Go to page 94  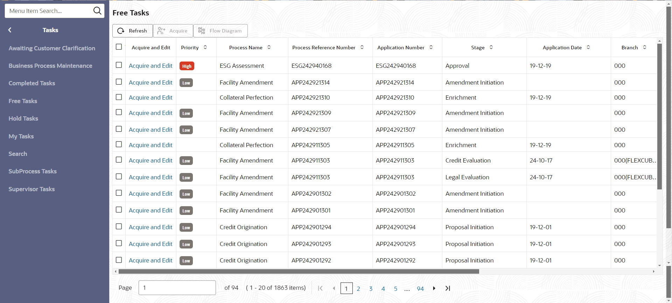(x=420, y=289)
